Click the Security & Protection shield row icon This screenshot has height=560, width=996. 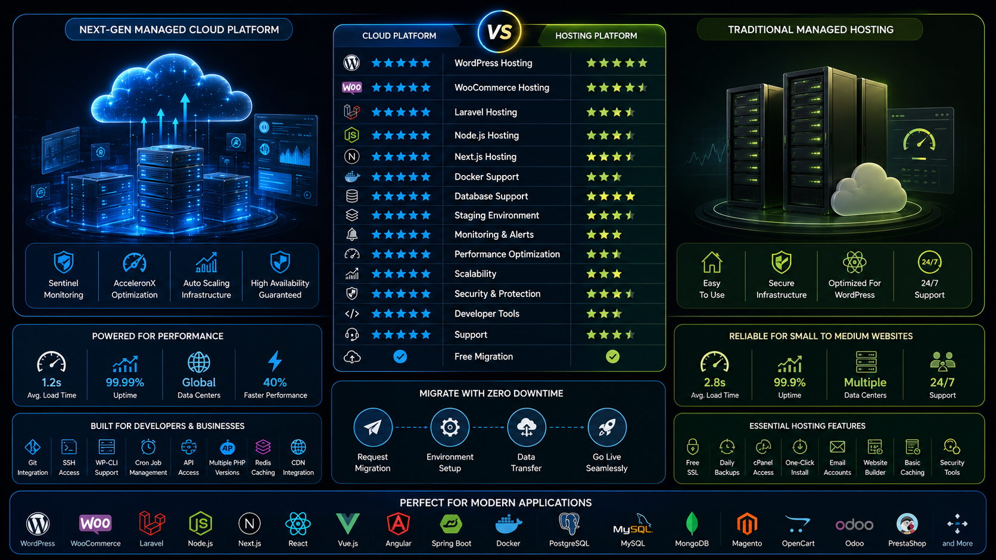pos(352,293)
